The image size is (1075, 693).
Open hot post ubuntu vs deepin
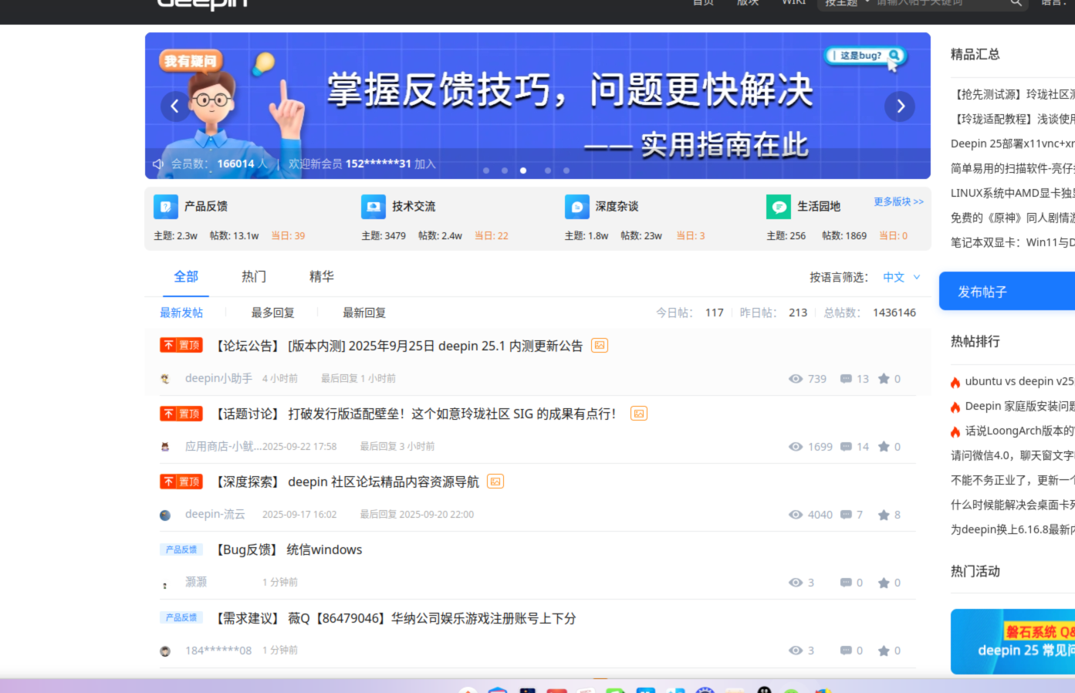(x=1019, y=381)
